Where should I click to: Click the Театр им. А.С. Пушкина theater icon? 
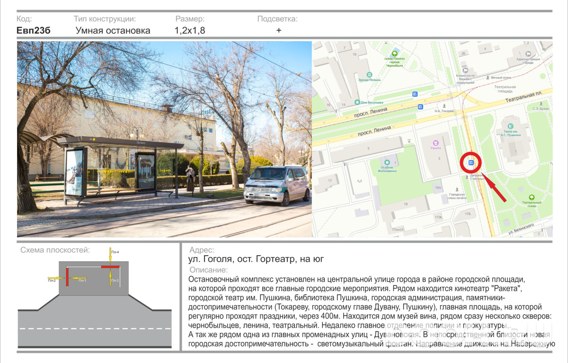point(510,126)
